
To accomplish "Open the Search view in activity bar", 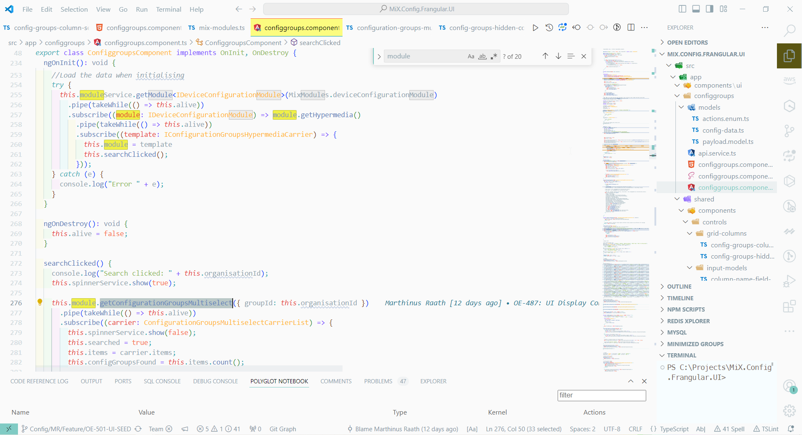I will [789, 30].
